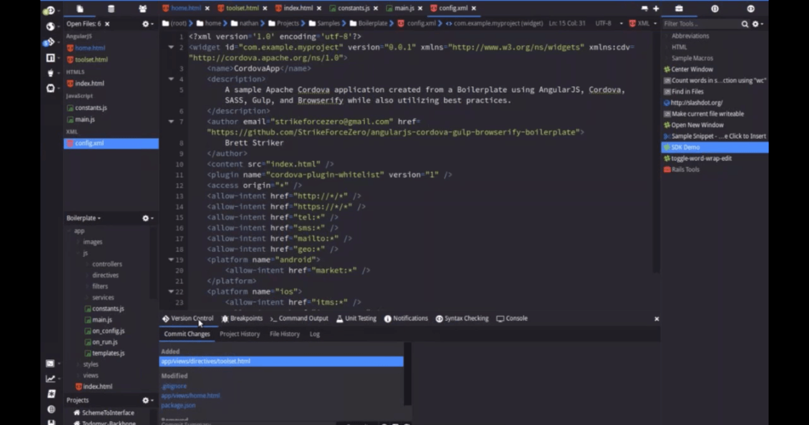
Task: Click the com.example.myproject (widget) breadcrumb
Action: point(494,23)
